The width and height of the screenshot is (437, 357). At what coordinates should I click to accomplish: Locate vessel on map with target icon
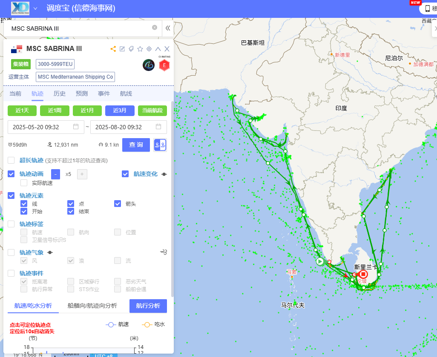click(x=149, y=49)
